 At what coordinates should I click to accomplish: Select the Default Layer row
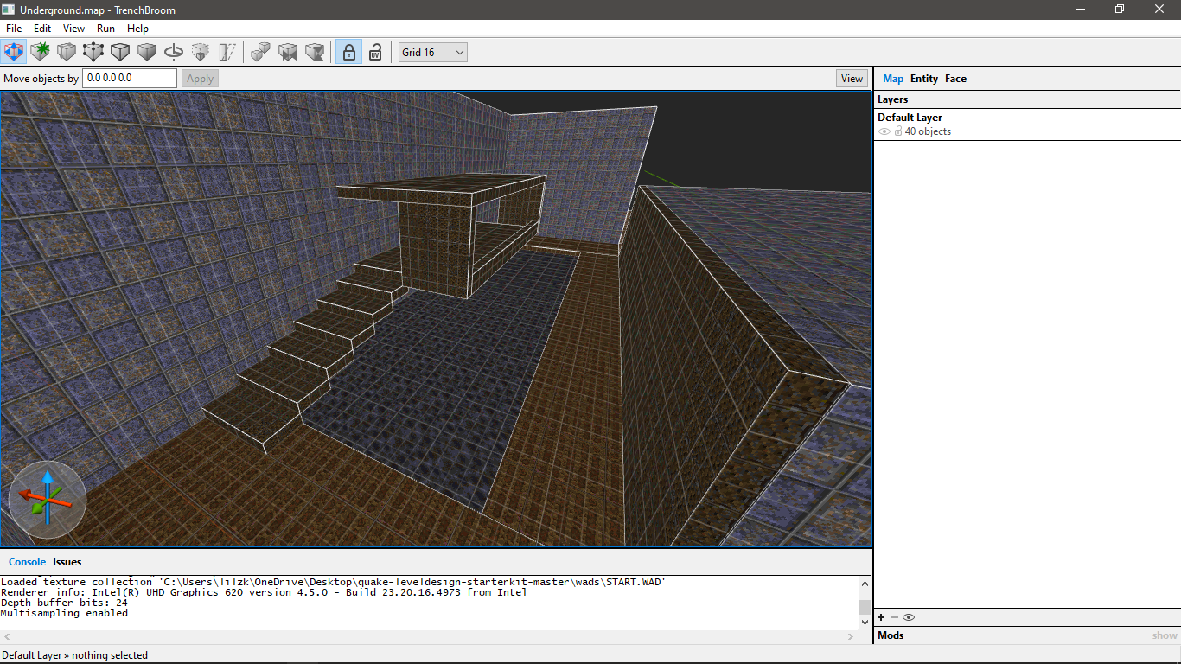click(1027, 124)
